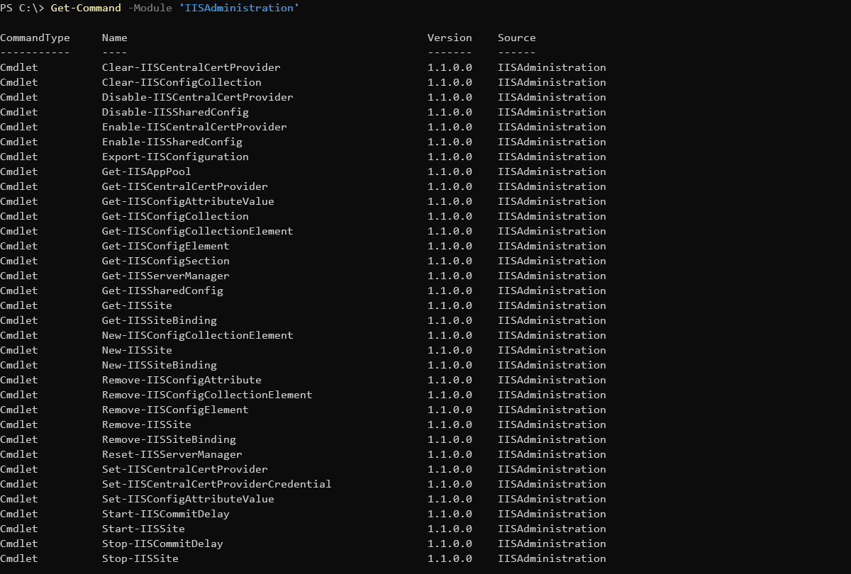
Task: Click the Version column header
Action: tap(450, 38)
